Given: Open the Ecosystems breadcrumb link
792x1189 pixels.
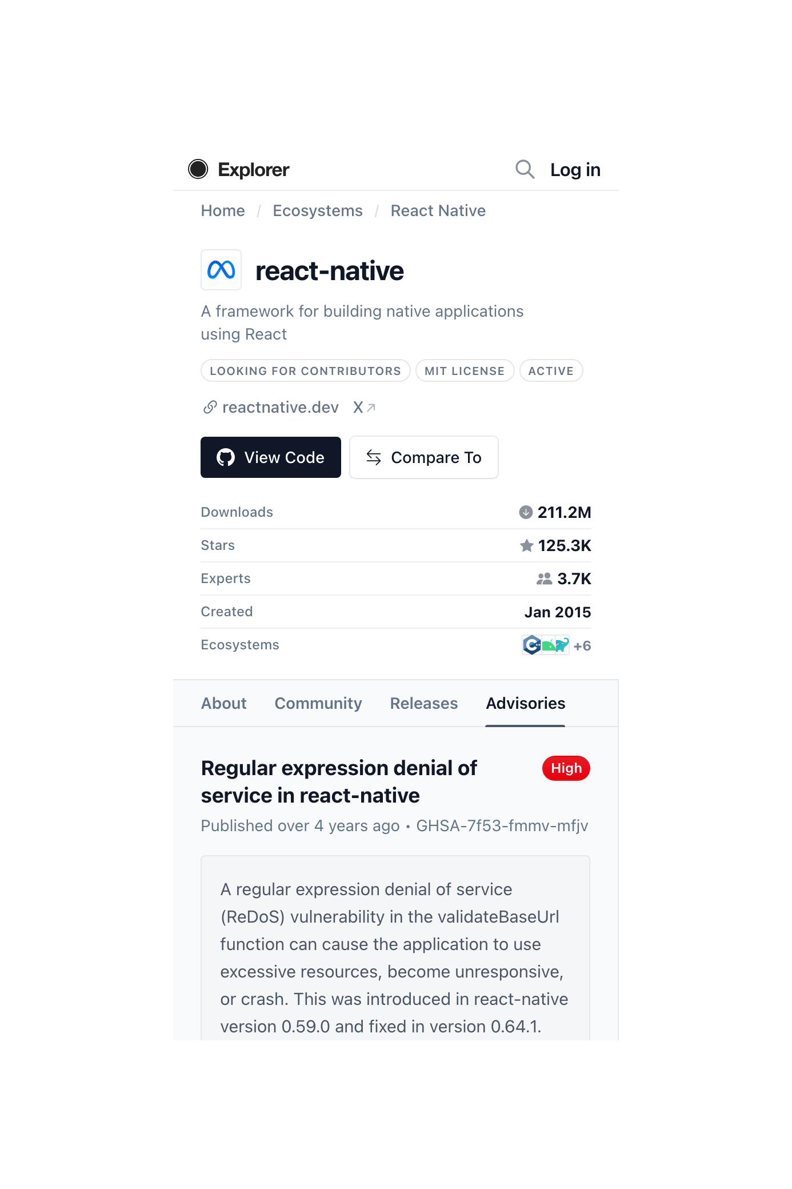Looking at the screenshot, I should (317, 211).
